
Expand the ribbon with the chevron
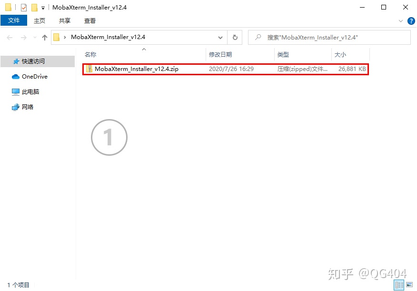click(400, 21)
